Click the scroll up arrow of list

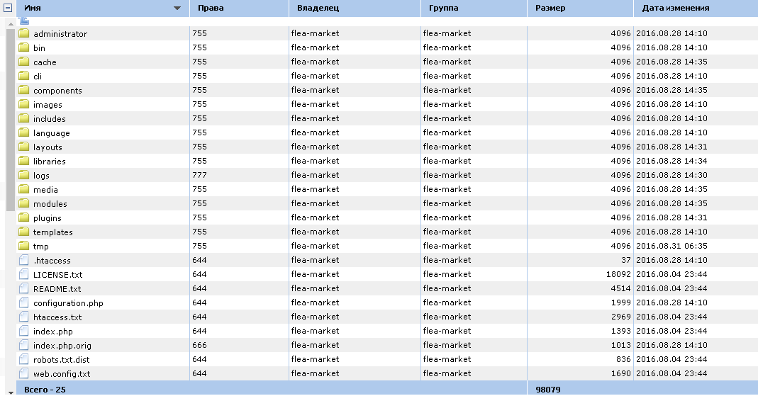pos(10,23)
